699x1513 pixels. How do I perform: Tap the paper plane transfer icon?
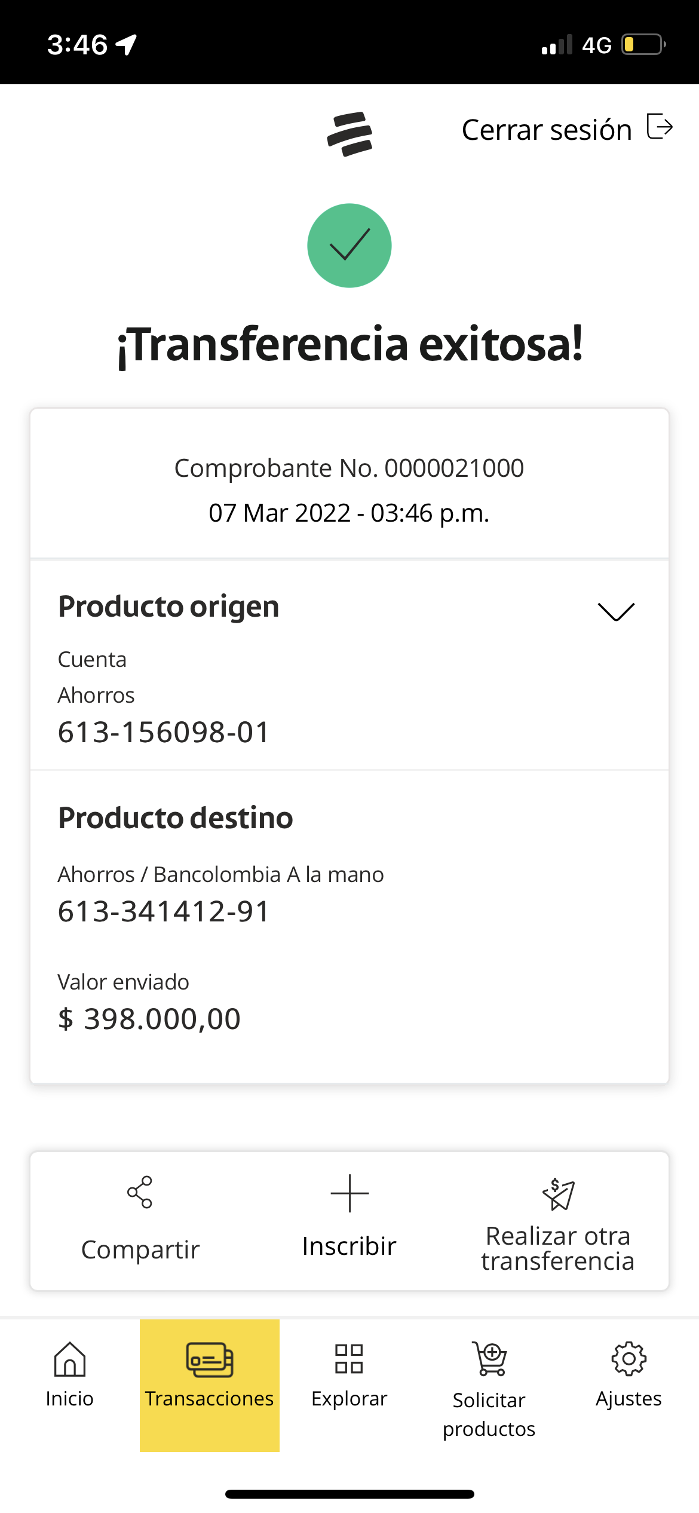(x=559, y=1194)
